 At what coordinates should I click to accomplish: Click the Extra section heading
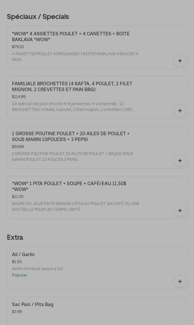point(15,237)
